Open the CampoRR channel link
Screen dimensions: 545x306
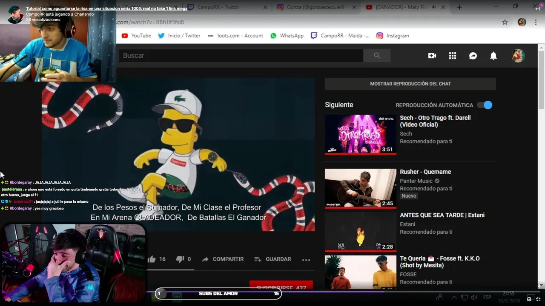35,14
